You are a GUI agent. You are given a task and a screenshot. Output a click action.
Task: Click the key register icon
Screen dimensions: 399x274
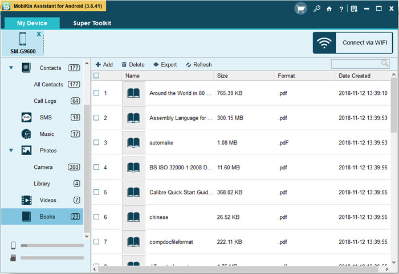click(x=317, y=9)
